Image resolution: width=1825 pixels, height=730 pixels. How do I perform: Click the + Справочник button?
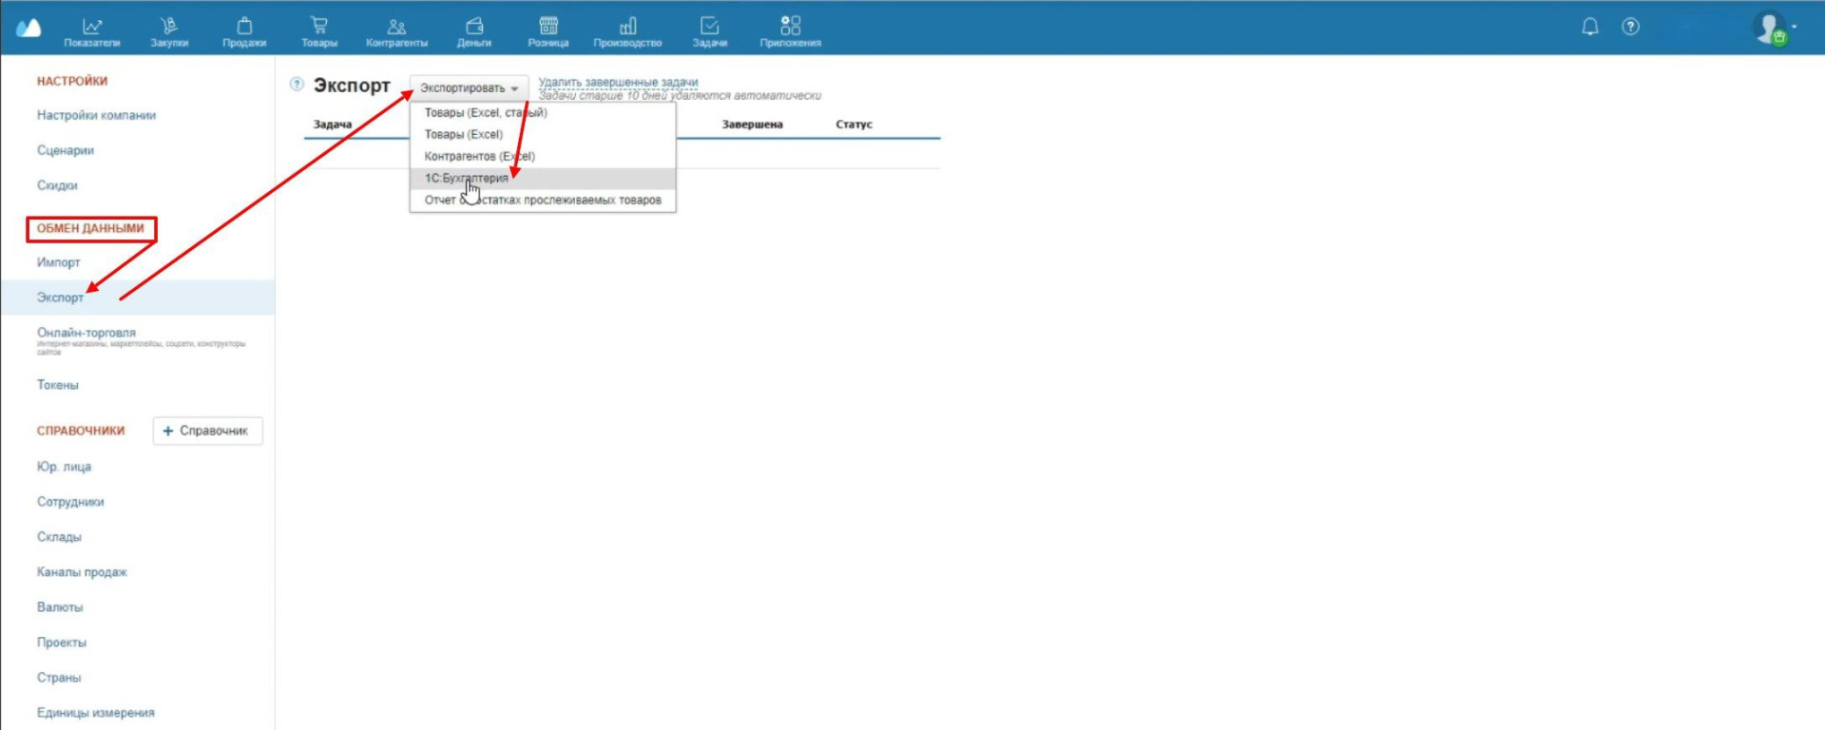[x=207, y=431]
